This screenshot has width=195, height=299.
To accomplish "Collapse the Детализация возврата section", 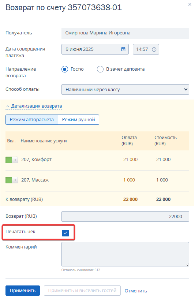I will tap(37, 106).
